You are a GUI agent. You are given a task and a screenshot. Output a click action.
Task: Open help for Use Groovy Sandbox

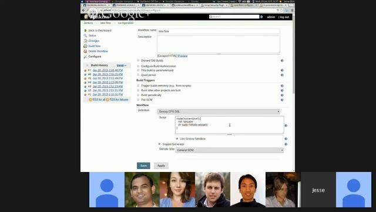point(286,139)
